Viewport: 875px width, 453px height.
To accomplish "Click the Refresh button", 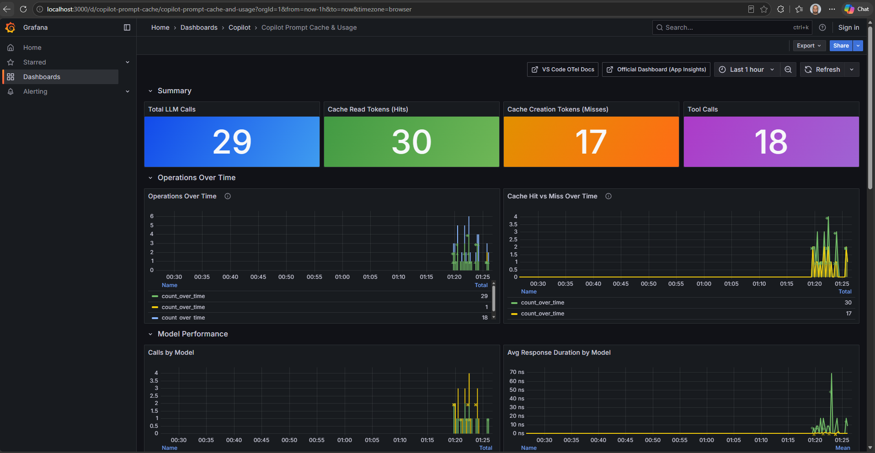I will click(x=822, y=69).
